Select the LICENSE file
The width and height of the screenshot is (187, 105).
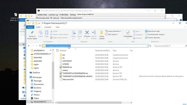[x=65, y=64]
